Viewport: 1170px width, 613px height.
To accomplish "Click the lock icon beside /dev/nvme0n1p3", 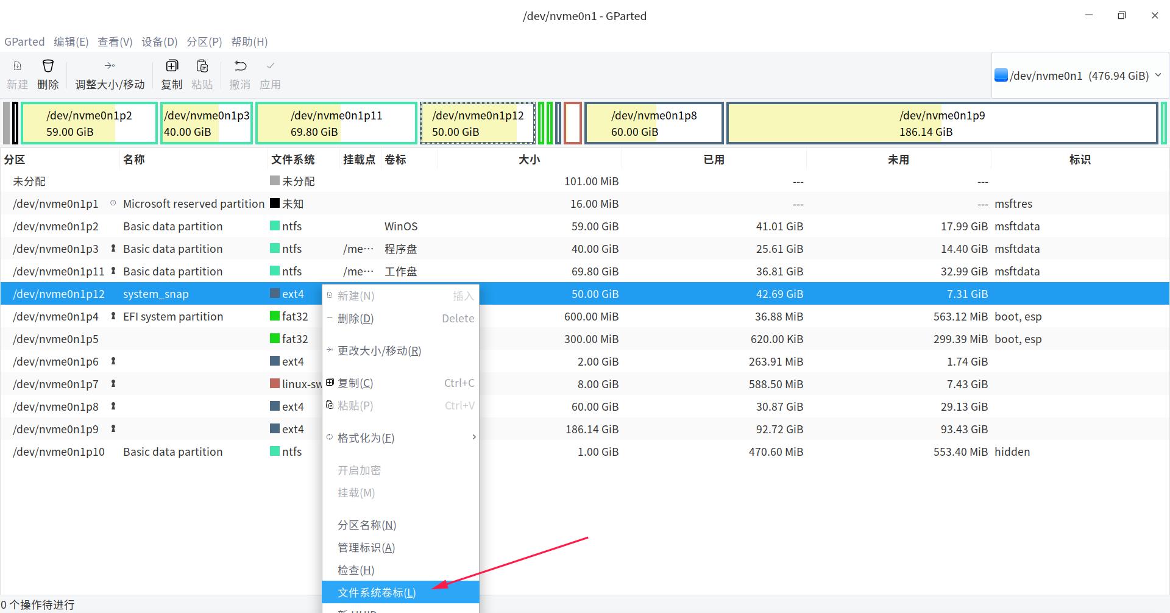I will pos(113,249).
